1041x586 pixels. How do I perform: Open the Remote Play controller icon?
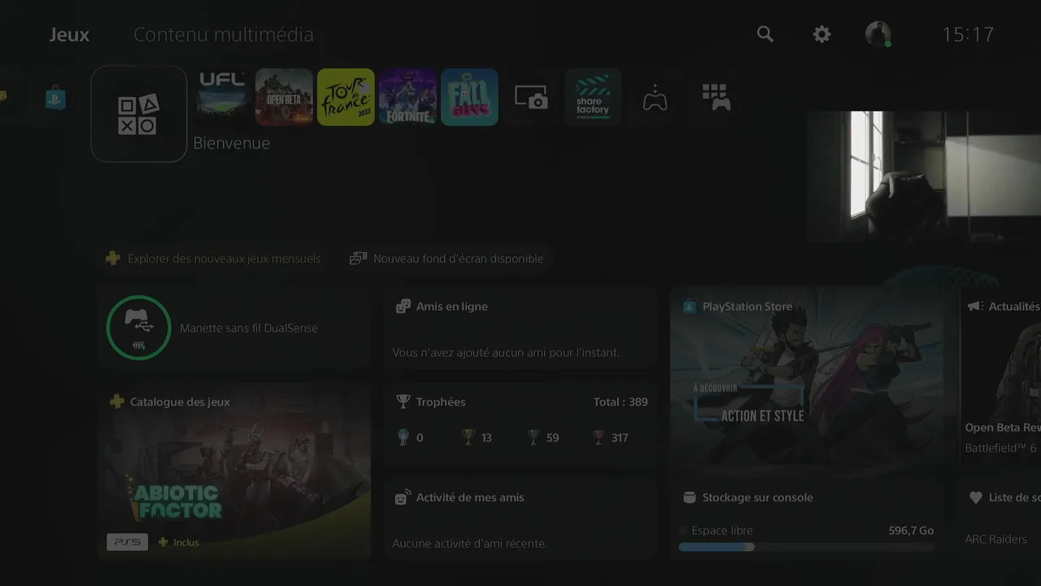pyautogui.click(x=655, y=97)
